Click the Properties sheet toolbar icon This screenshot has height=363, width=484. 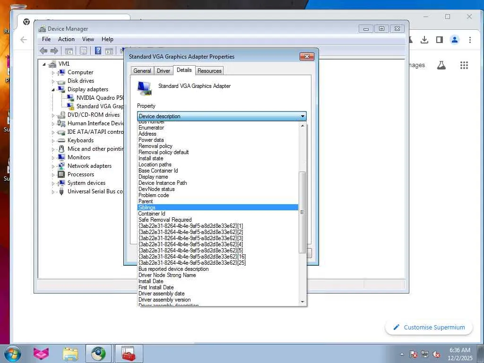coord(83,51)
